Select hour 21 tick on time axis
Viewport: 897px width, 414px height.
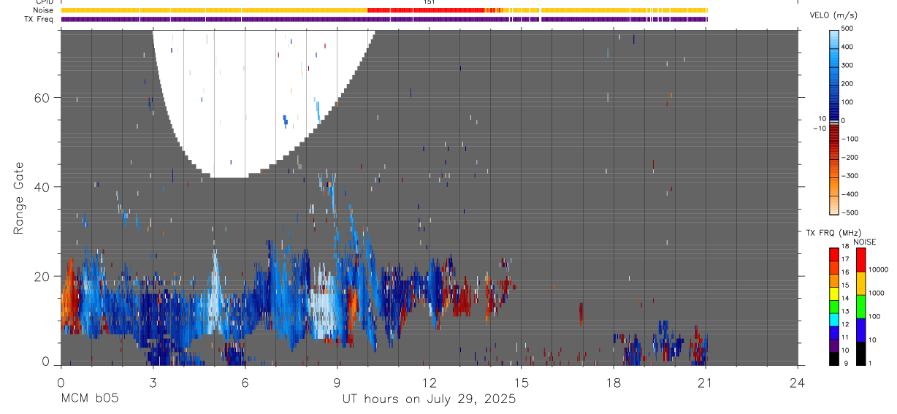(706, 381)
